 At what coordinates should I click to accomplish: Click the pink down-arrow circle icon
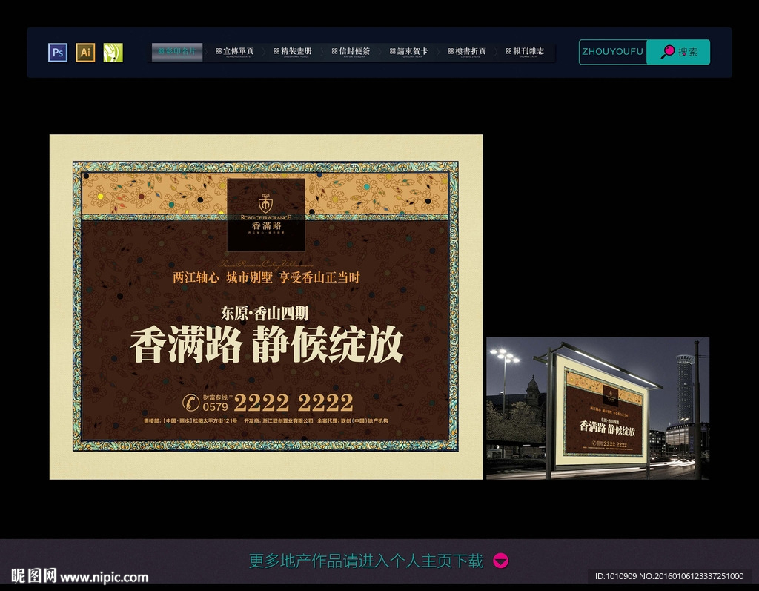(x=500, y=561)
